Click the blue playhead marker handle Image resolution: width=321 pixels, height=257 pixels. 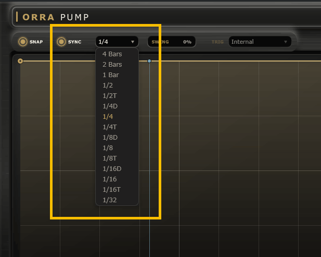[x=149, y=61]
